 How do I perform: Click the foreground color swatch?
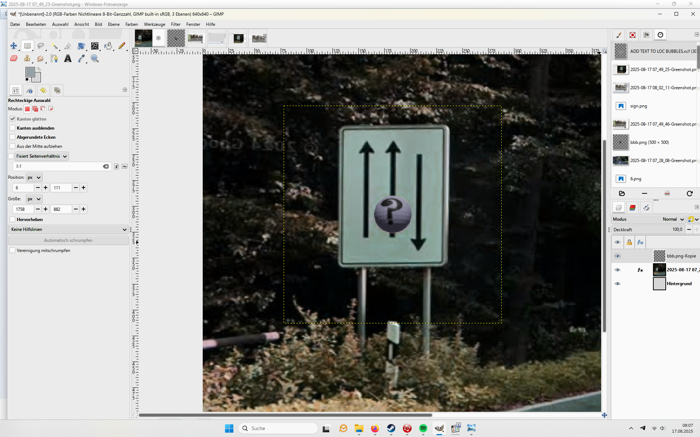click(30, 72)
